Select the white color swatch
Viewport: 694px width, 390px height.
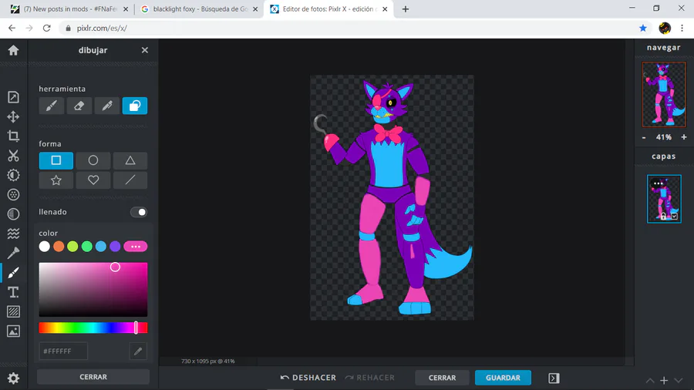44,247
